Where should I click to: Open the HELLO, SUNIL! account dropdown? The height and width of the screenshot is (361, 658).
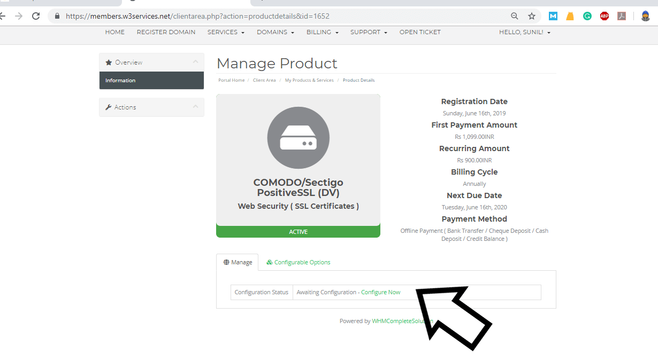525,32
